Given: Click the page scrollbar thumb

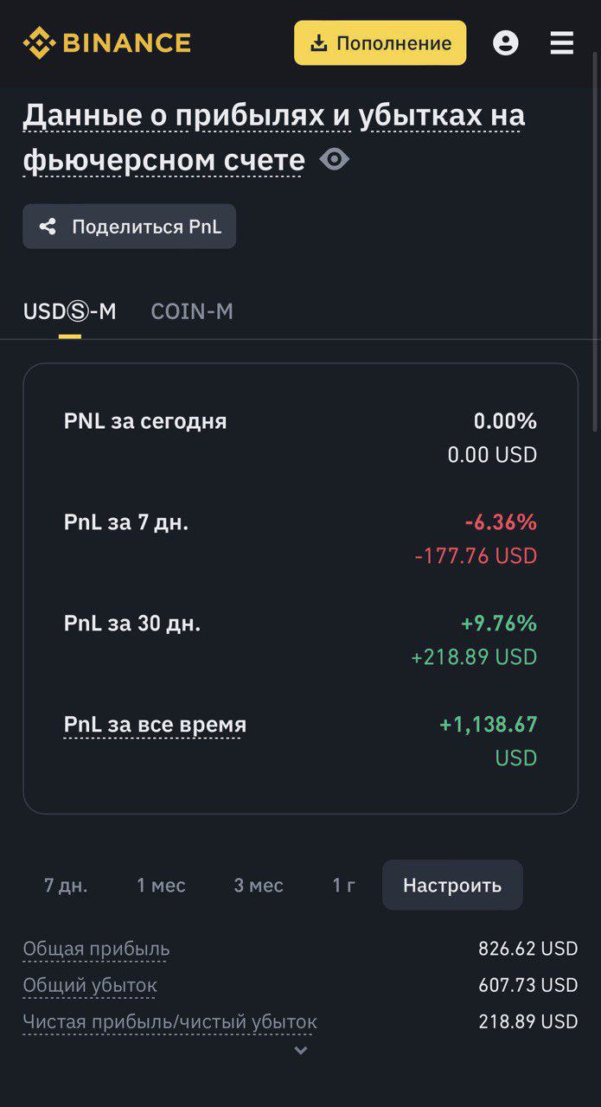Looking at the screenshot, I should tap(596, 242).
